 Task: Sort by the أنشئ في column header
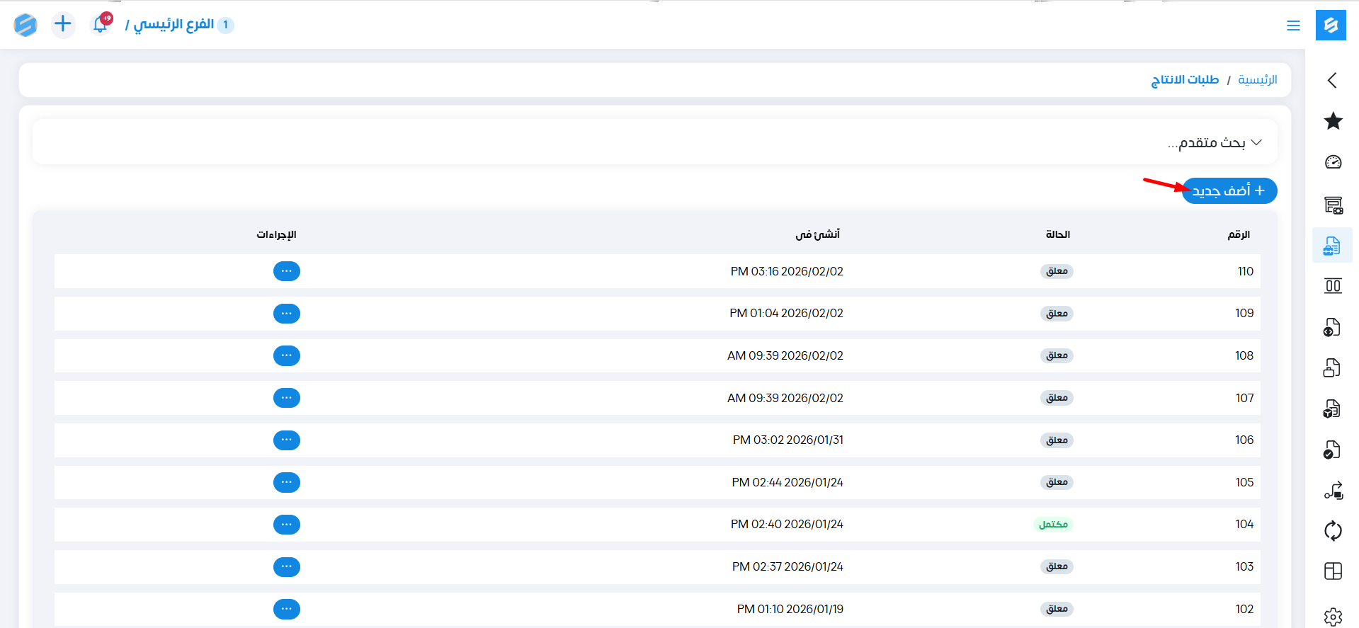coord(817,234)
